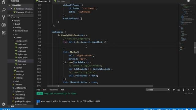Open errors and warnings count in status bar
196x110 pixels.
6,109
